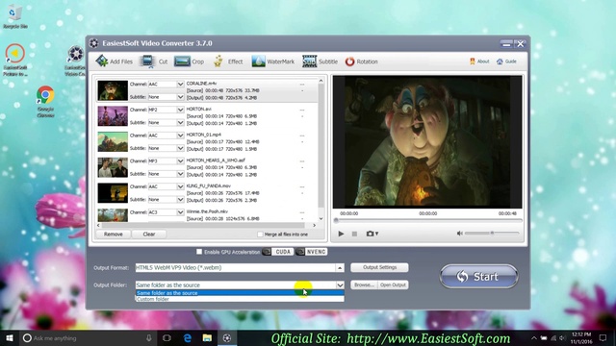The width and height of the screenshot is (616, 346).
Task: Mute the preview with the speaker icon
Action: pyautogui.click(x=459, y=234)
